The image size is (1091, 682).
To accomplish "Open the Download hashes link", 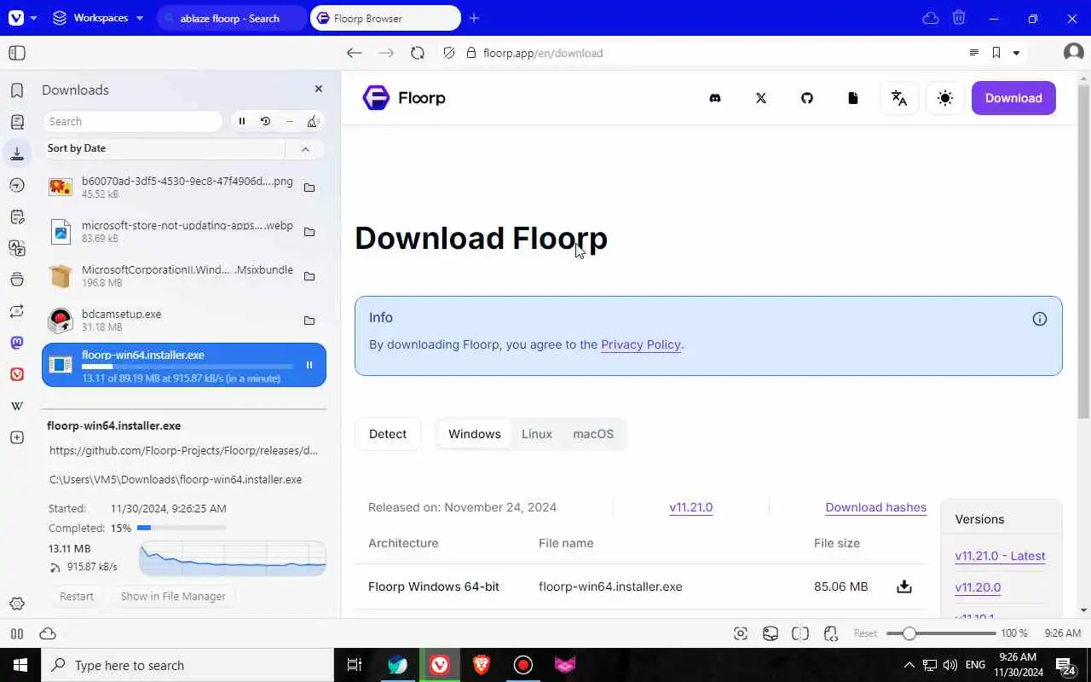I will (875, 507).
